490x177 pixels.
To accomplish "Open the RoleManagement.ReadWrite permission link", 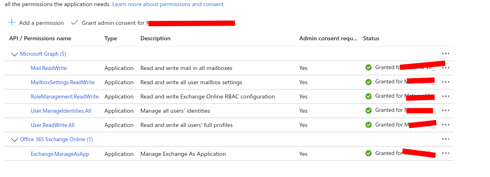I will pos(65,96).
